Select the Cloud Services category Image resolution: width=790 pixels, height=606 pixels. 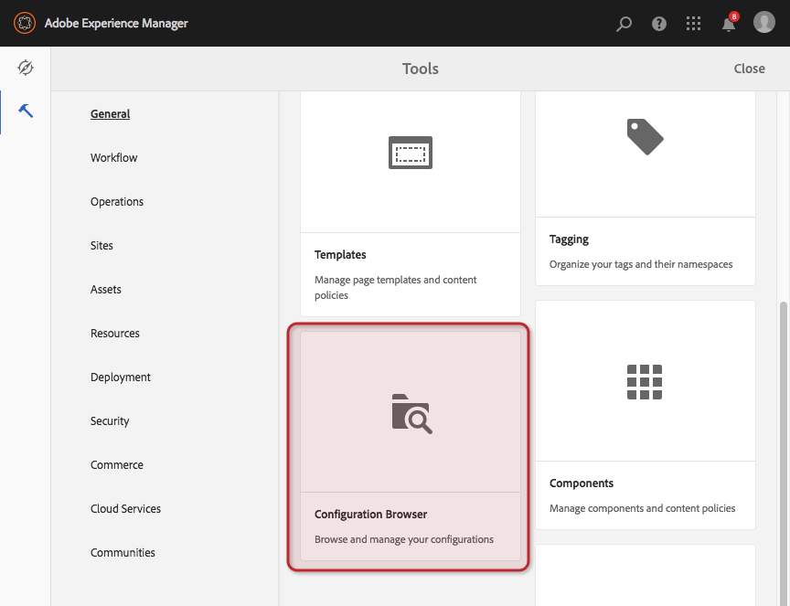point(125,509)
